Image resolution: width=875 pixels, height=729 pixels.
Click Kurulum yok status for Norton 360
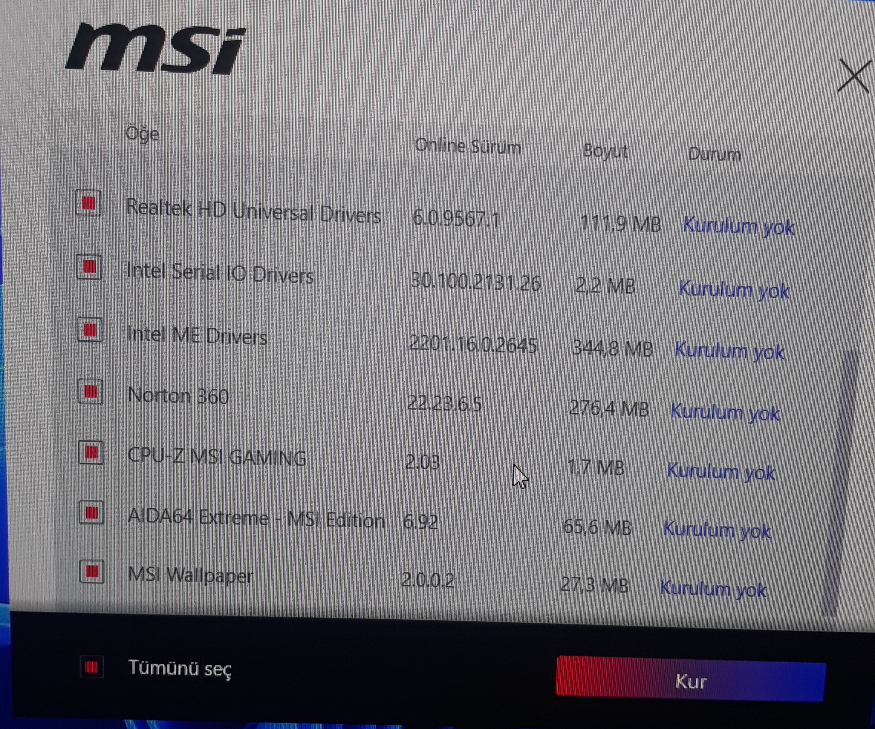click(725, 413)
